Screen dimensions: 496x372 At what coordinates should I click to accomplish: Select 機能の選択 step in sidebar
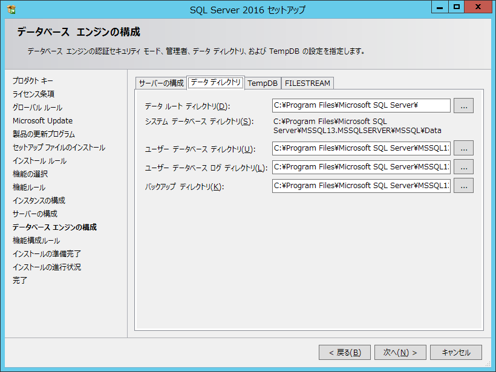(x=30, y=174)
